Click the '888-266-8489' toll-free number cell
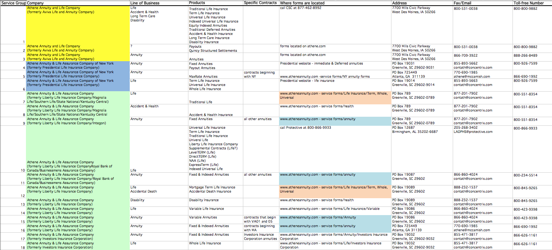Viewport: 552px width, 250px height. click(x=532, y=57)
